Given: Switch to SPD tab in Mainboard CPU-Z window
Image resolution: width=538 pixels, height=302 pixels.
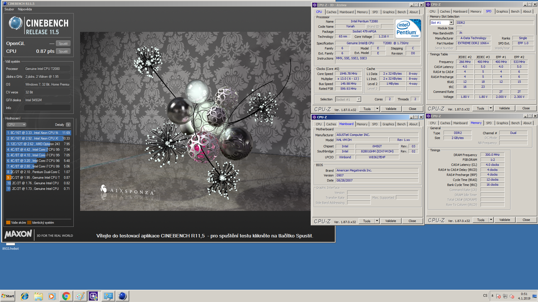Looking at the screenshot, I should point(375,124).
